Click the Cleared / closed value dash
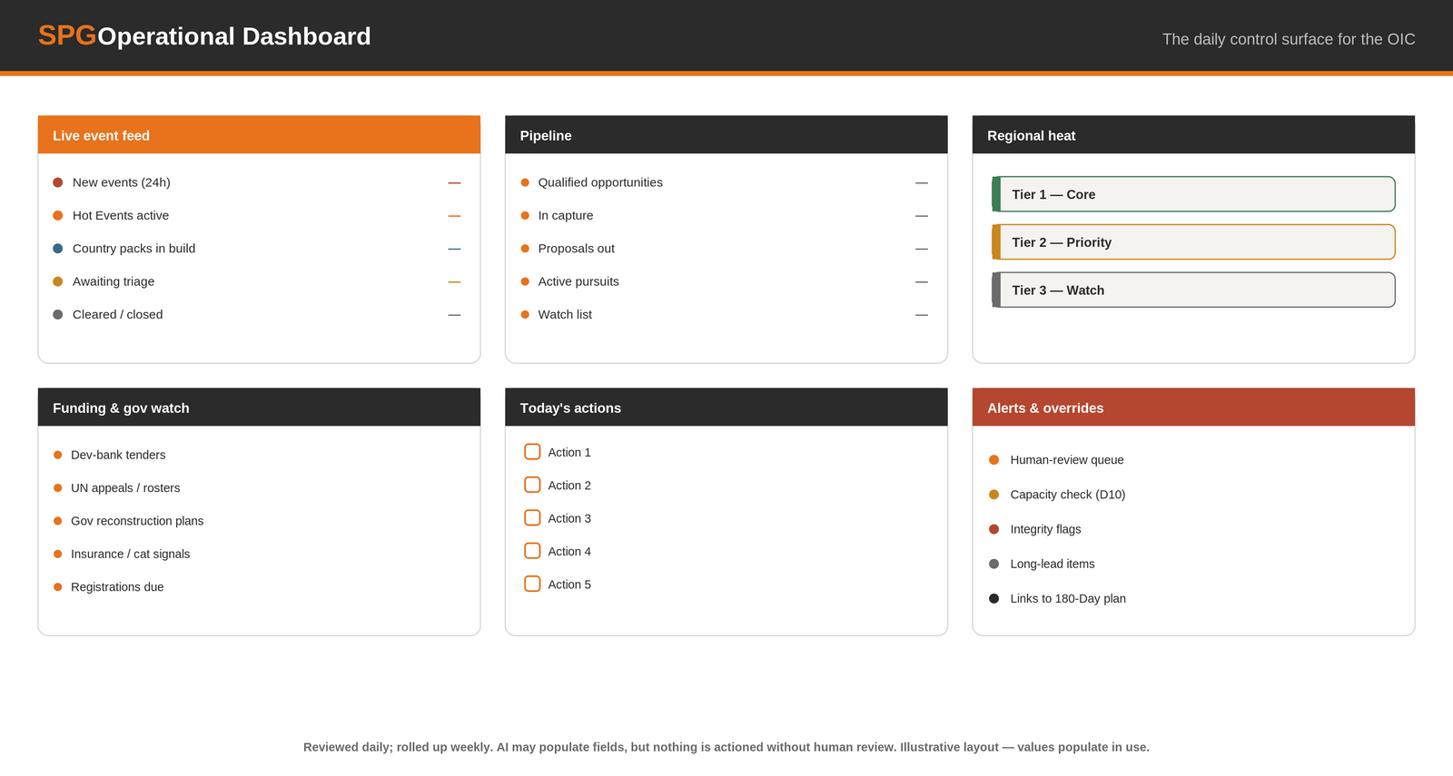1453x776 pixels. (x=454, y=315)
